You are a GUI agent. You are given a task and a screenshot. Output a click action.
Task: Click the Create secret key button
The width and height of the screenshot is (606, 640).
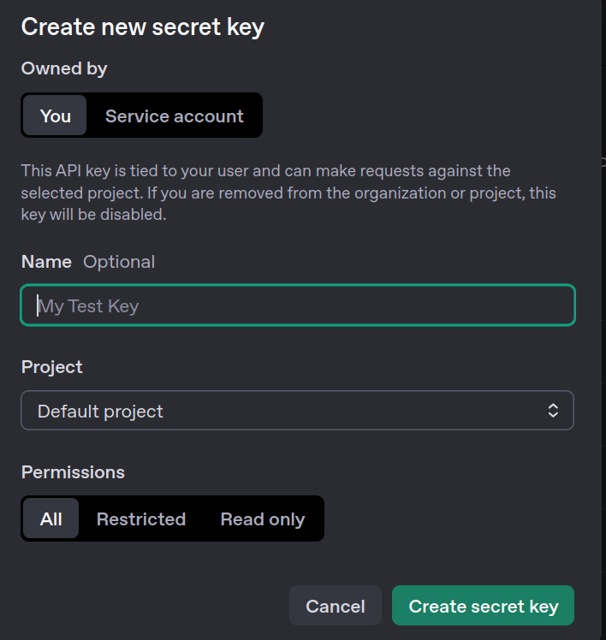coord(483,606)
